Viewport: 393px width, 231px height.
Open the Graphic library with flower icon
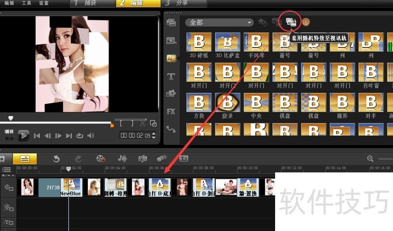(171, 93)
